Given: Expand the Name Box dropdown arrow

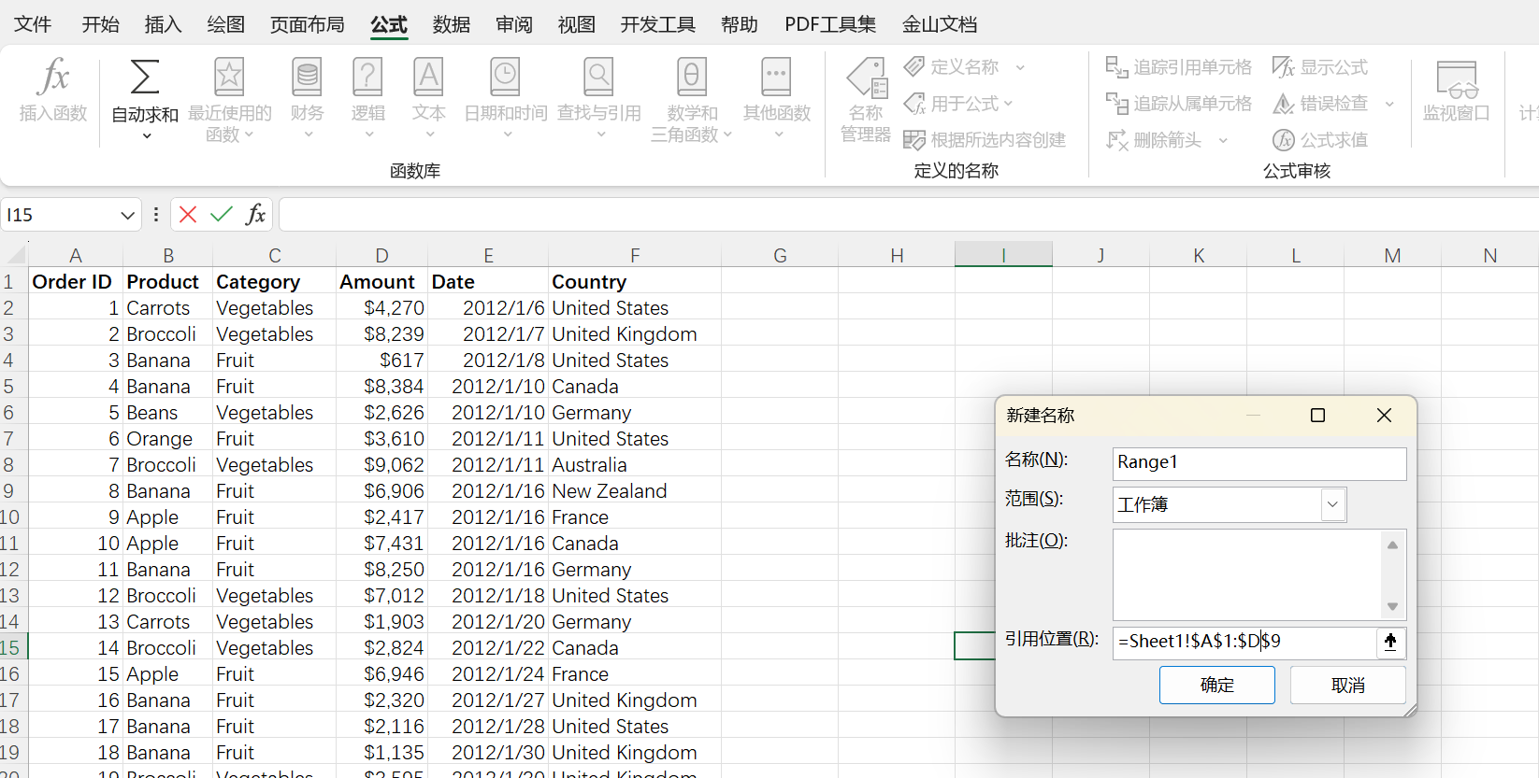Looking at the screenshot, I should (128, 216).
